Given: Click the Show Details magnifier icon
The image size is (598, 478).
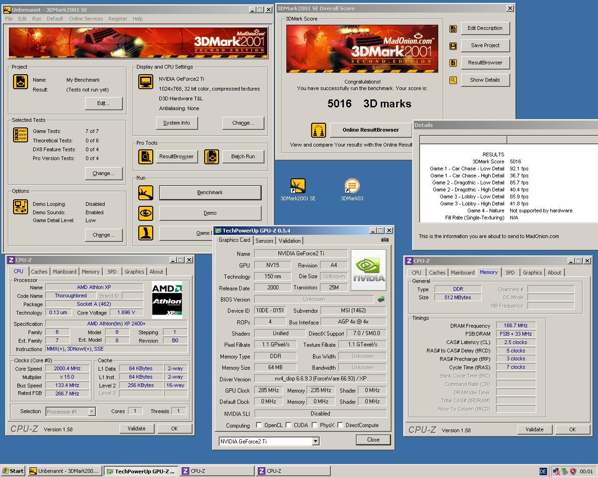Looking at the screenshot, I should point(453,80).
